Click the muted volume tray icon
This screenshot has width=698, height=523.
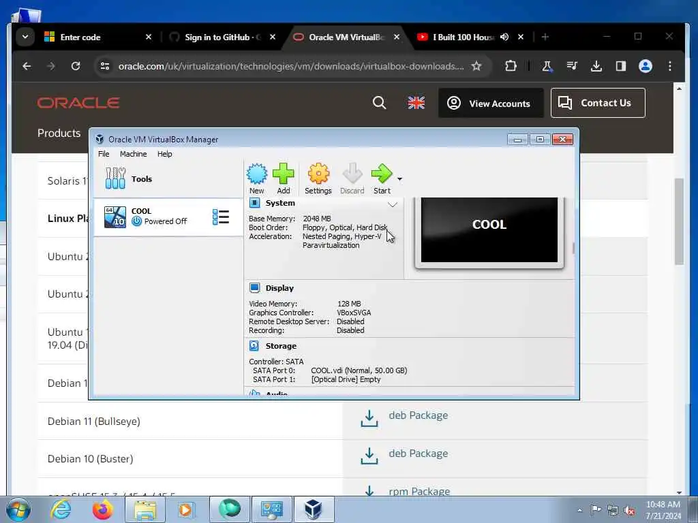point(629,510)
